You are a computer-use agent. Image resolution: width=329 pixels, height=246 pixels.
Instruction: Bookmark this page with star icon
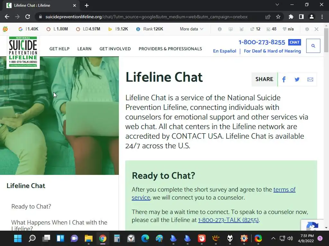(x=278, y=17)
